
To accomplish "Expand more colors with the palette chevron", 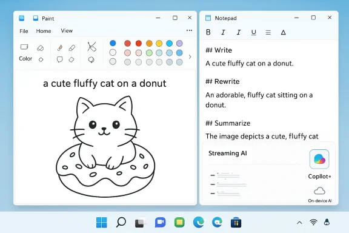I will coord(190,57).
